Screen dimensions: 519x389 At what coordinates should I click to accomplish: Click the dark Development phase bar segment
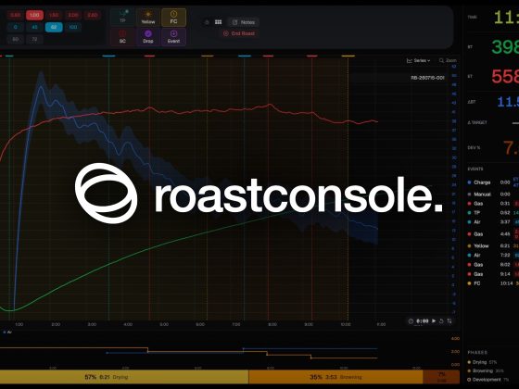coord(441,377)
